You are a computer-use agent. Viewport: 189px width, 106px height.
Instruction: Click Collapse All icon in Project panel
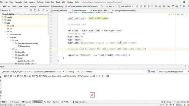pyautogui.click(x=39, y=11)
